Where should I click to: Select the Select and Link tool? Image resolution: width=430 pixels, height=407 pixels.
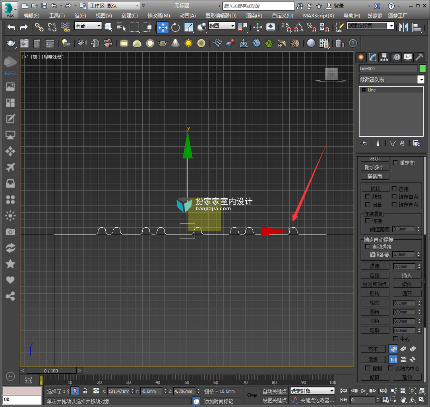point(39,27)
